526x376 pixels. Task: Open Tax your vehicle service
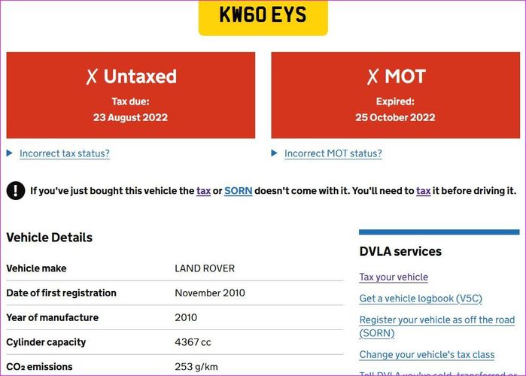point(394,277)
